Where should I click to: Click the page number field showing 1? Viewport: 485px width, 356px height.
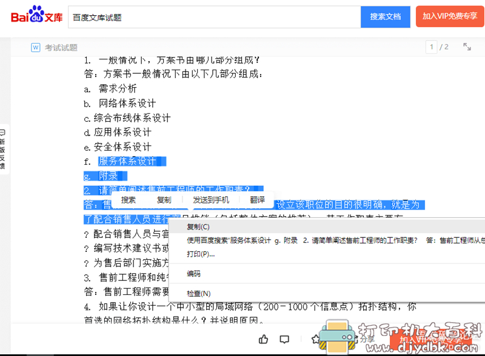(431, 47)
